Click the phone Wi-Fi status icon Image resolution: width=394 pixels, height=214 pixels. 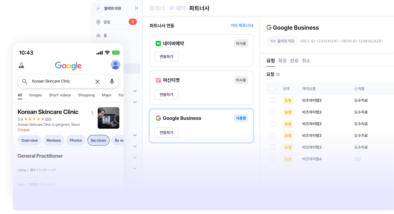[107, 53]
